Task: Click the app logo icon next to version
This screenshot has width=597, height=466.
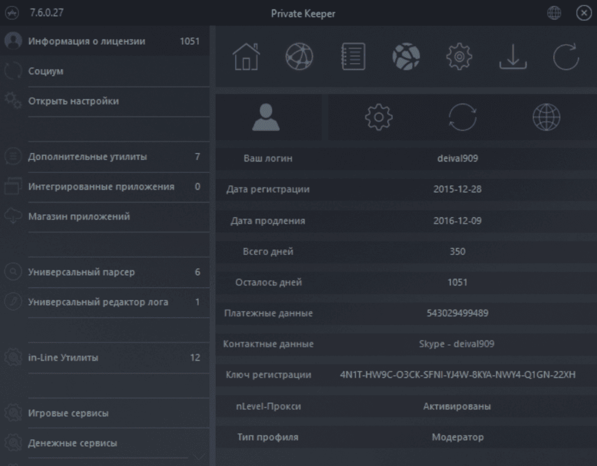Action: (12, 13)
